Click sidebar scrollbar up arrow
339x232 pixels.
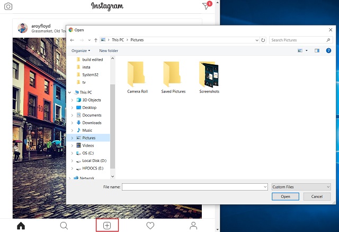tap(112, 58)
